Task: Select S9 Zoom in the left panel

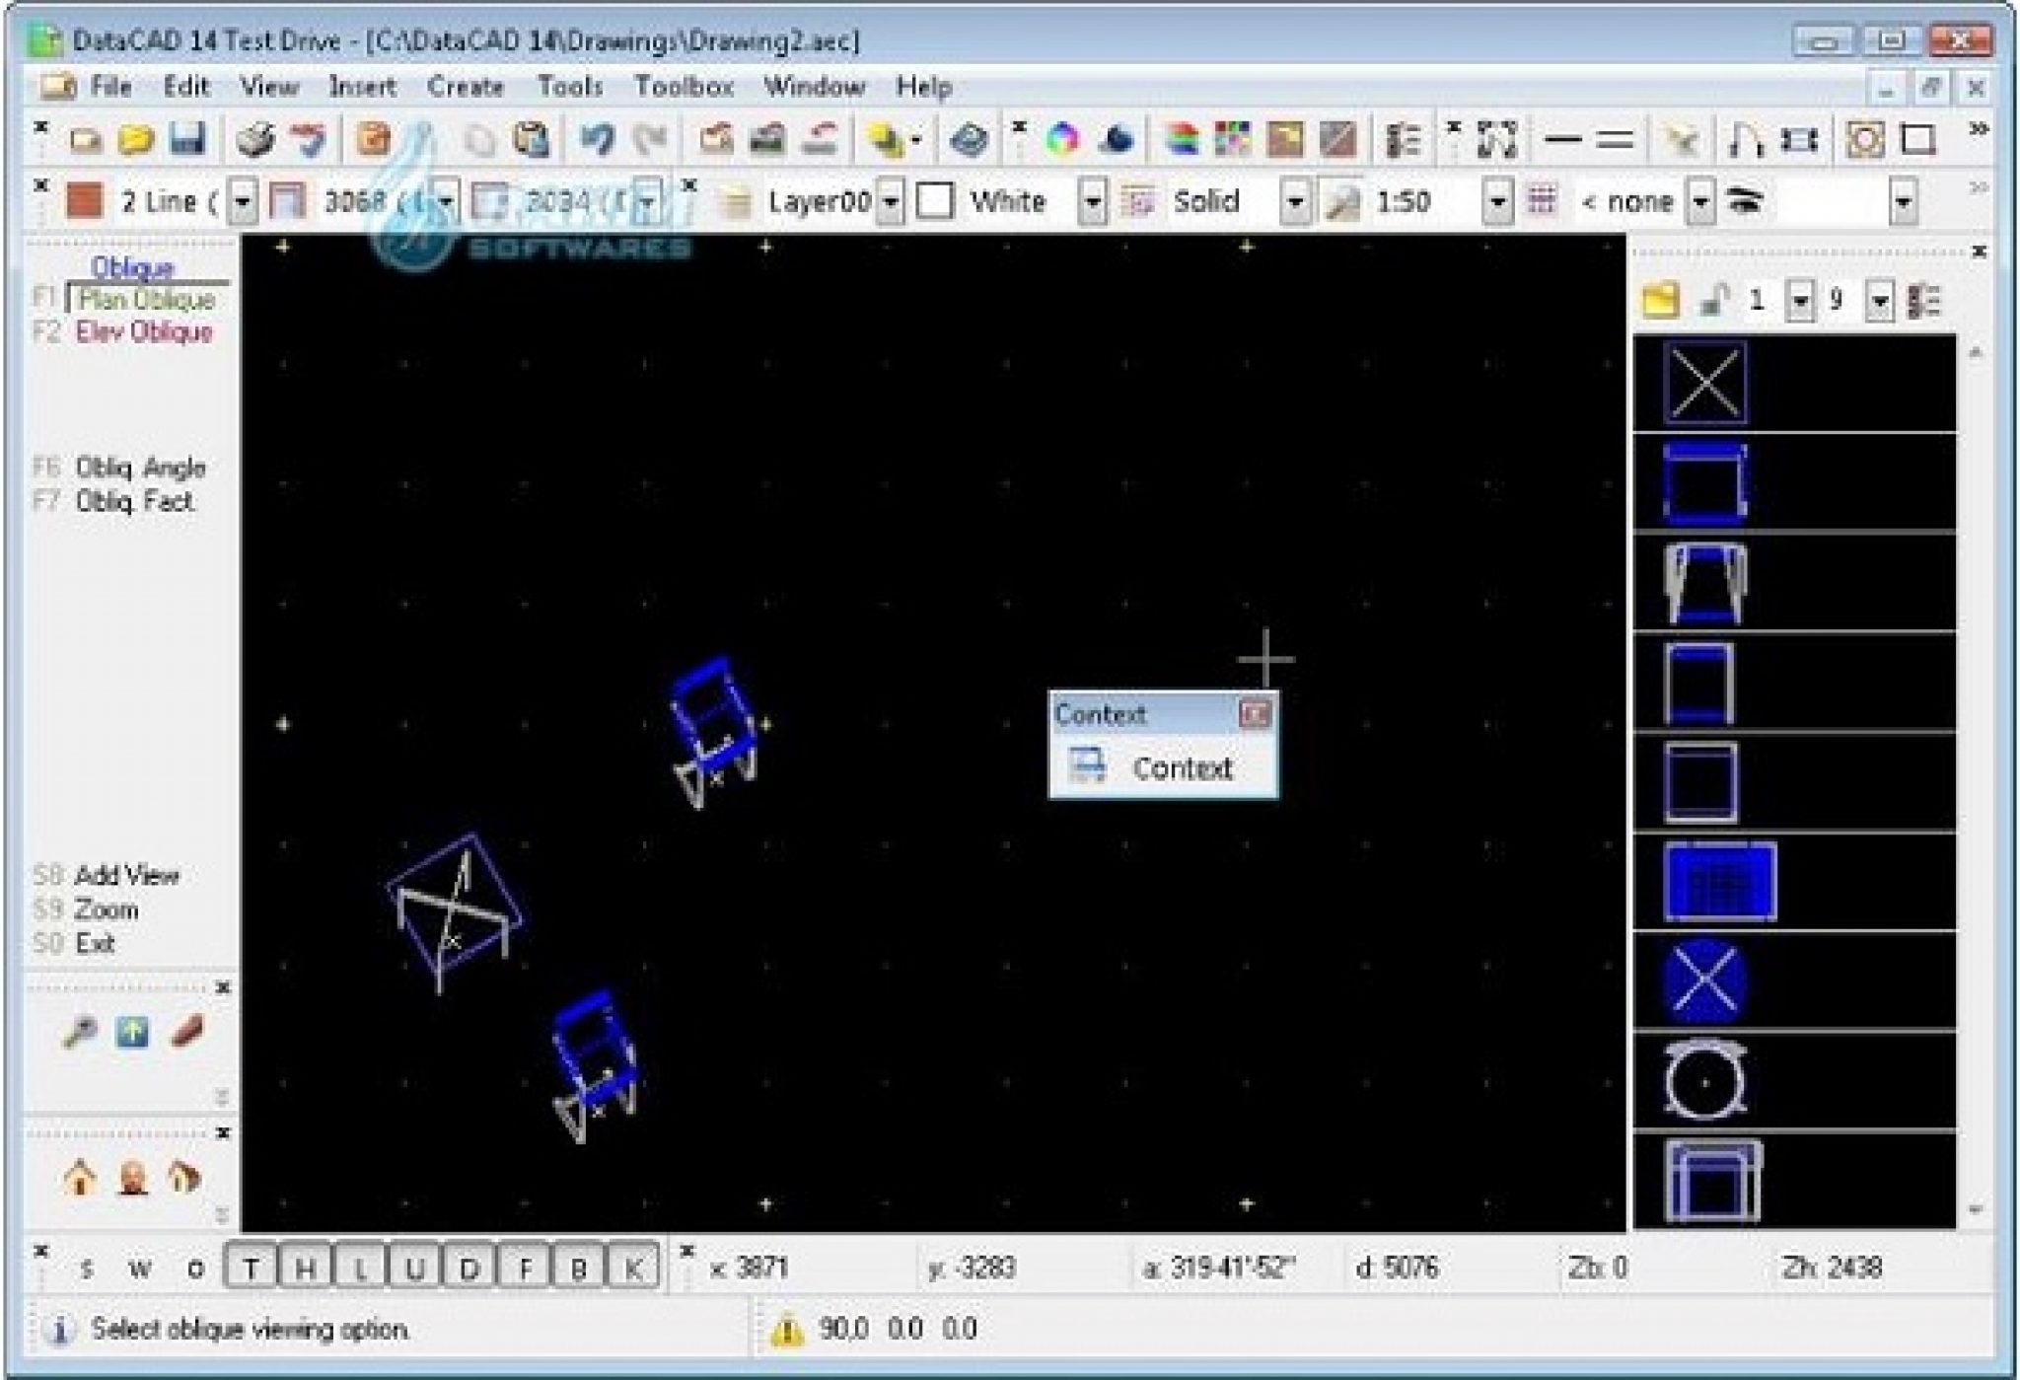Action: [108, 910]
